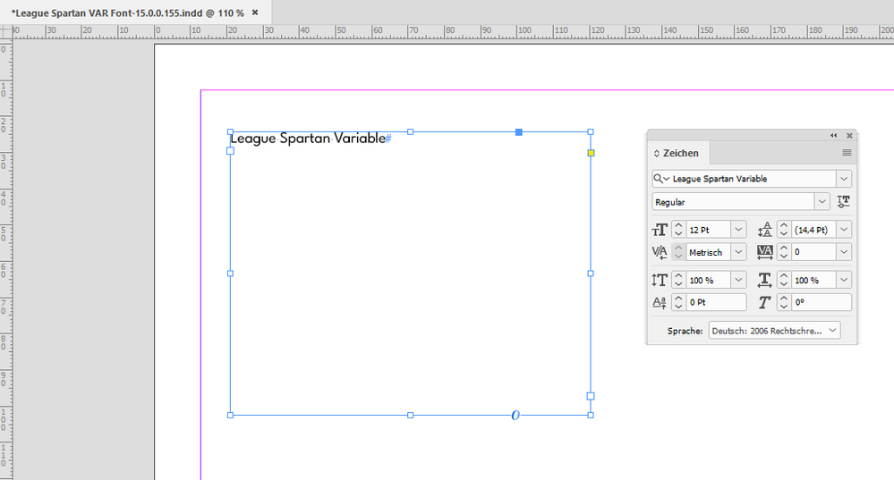The height and width of the screenshot is (480, 894).
Task: Expand the horizontal scale dropdown
Action: click(x=844, y=280)
